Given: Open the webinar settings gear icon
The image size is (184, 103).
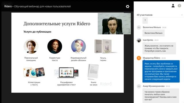Looking at the screenshot, I should [x=128, y=6].
